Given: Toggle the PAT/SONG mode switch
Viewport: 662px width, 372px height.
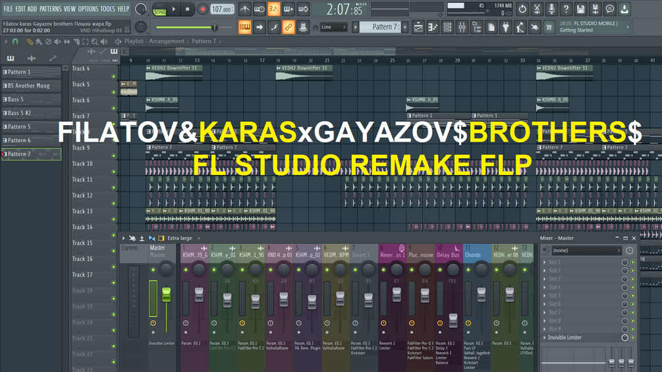Looking at the screenshot, I should click(159, 9).
